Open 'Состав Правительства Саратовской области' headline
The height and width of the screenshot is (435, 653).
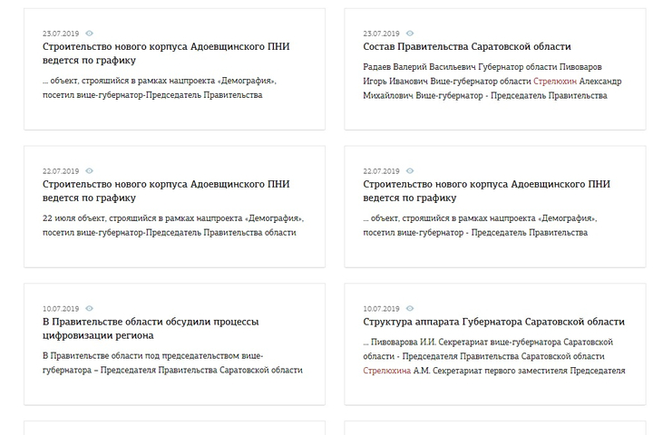tap(467, 46)
